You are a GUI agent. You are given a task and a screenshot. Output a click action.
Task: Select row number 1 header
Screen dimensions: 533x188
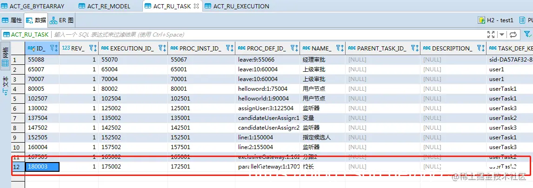coord(18,60)
